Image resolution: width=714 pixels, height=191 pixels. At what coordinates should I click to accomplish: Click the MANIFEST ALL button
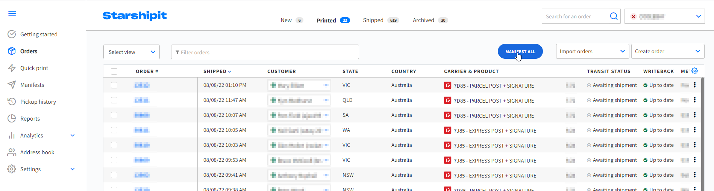click(520, 51)
